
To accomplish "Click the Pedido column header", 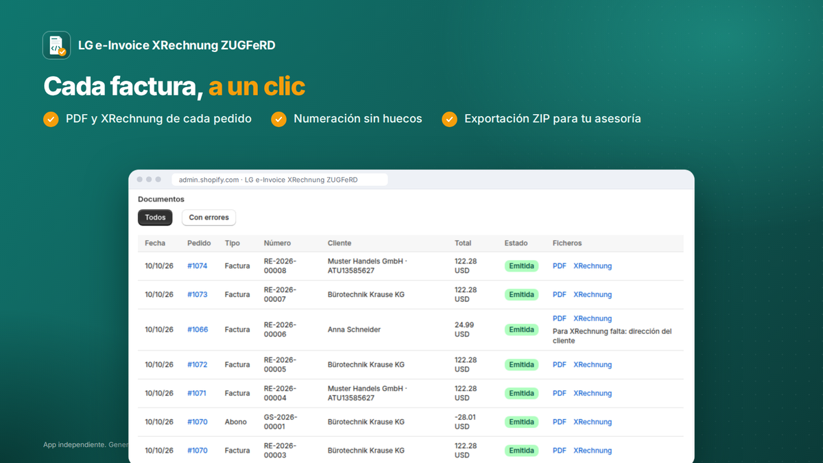I will 199,244.
